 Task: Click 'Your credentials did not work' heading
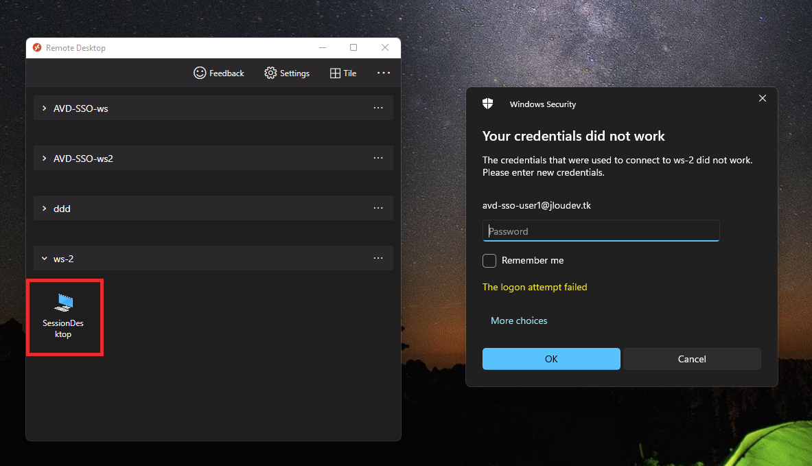pos(573,136)
